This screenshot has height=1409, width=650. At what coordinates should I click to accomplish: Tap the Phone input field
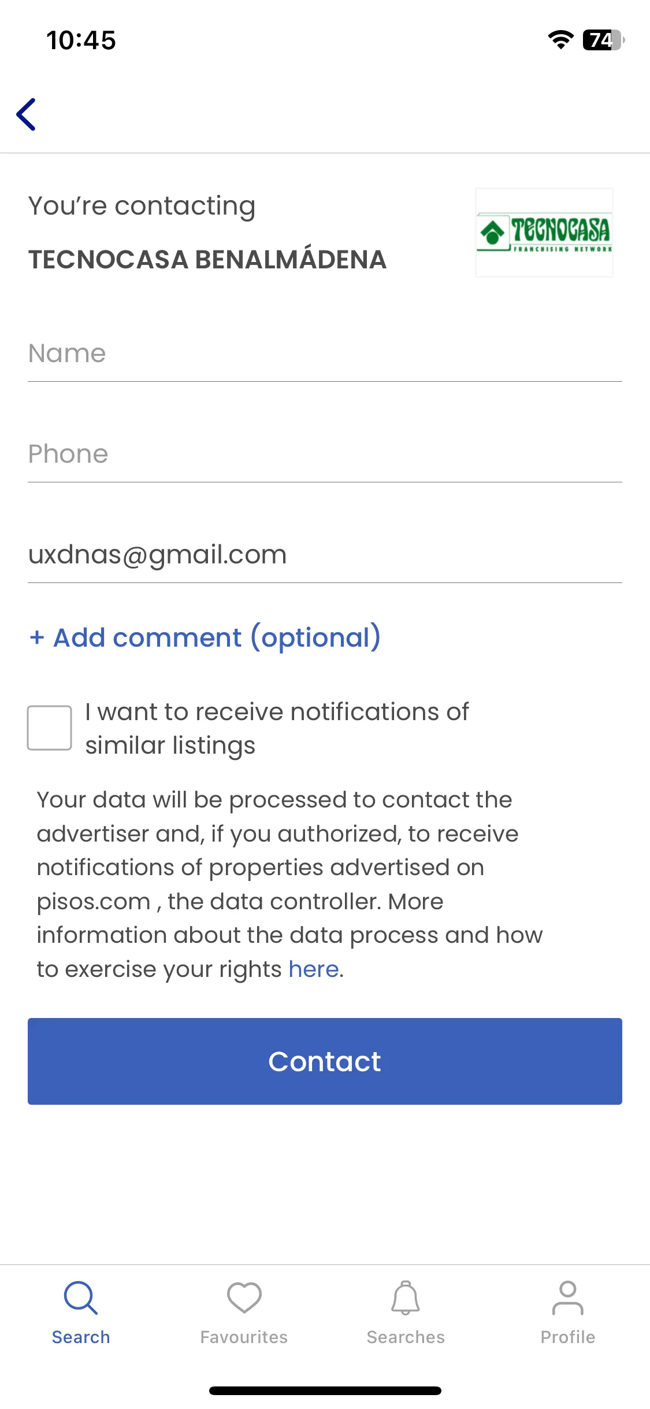[325, 454]
